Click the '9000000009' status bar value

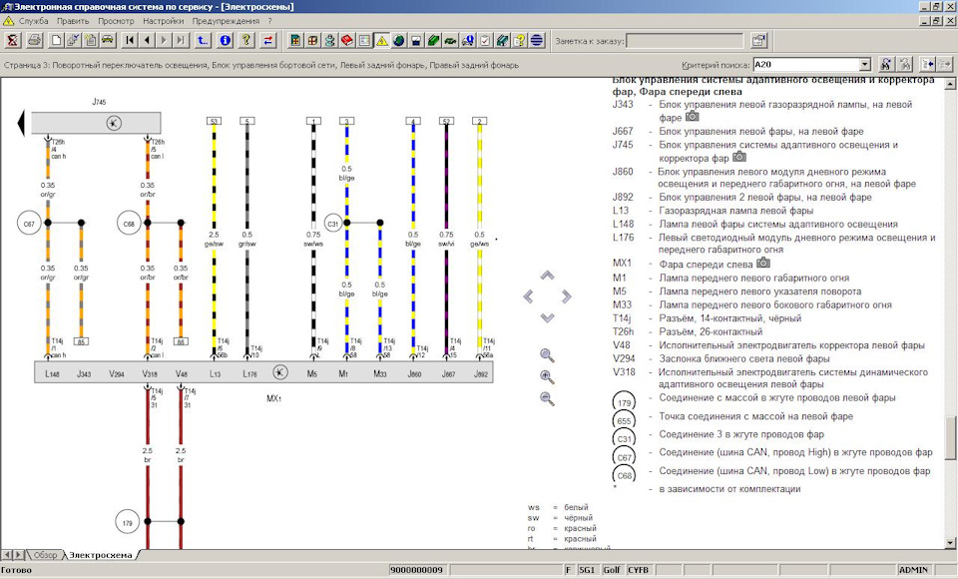[x=417, y=570]
